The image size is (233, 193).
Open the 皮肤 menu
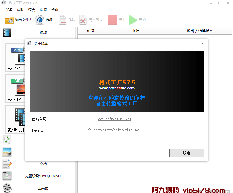pyautogui.click(x=20, y=10)
